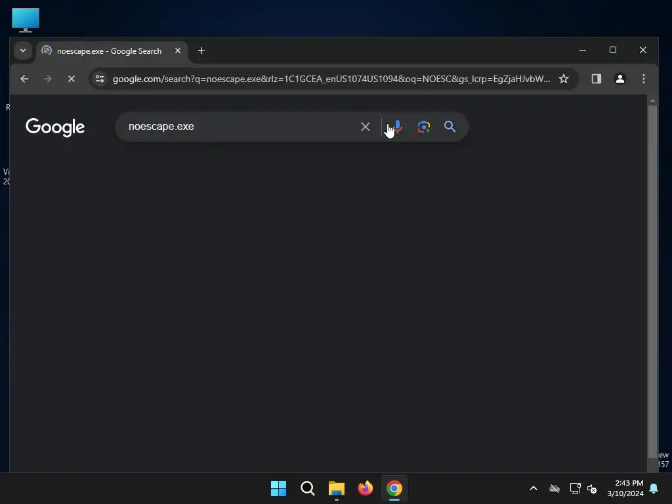Open a new tab with plus button

point(201,51)
